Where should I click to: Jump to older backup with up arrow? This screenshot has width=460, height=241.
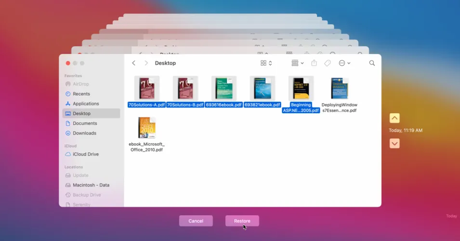[394, 118]
